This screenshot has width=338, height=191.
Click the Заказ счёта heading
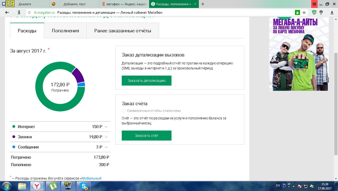click(x=134, y=104)
